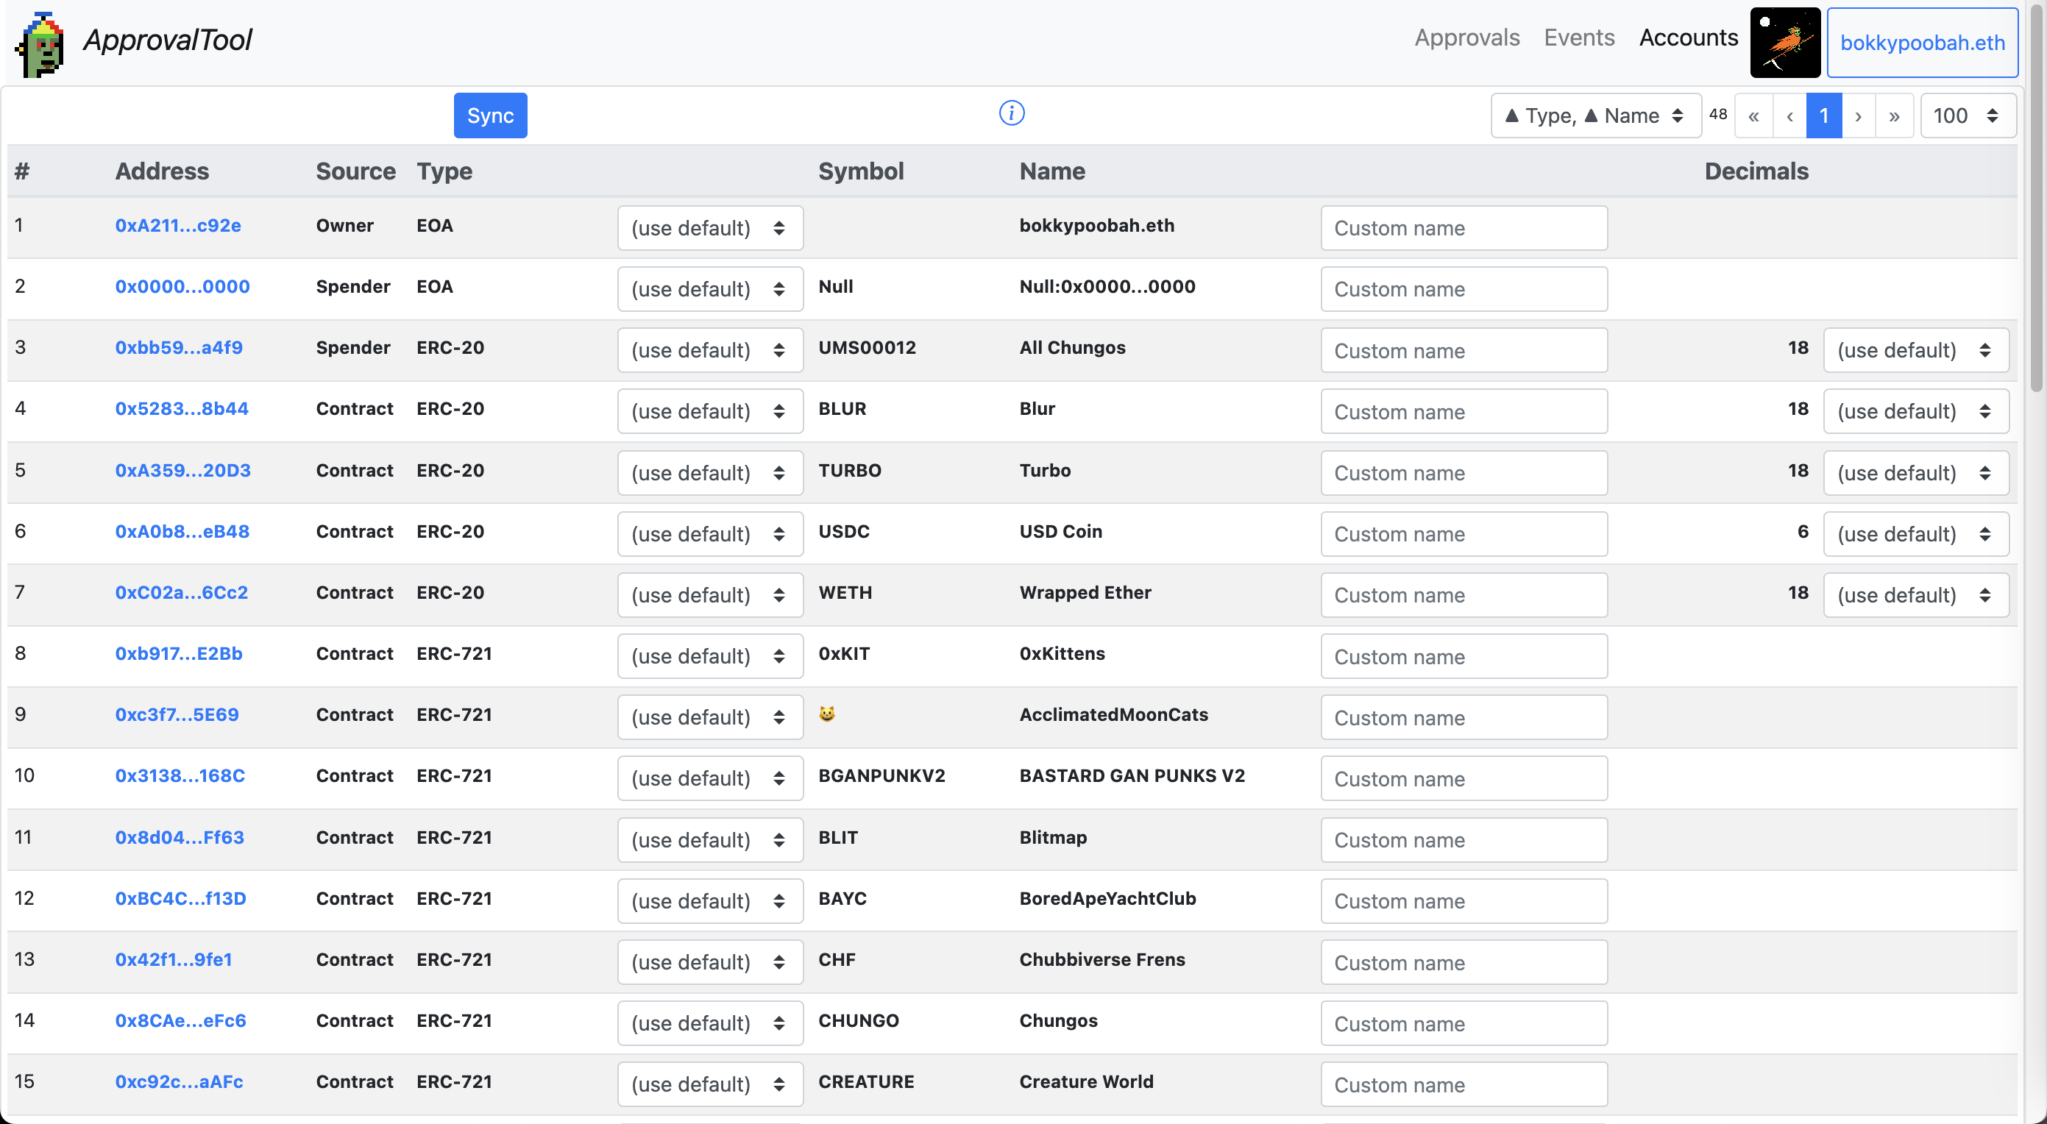Click the sort by Type and Name icon

[x=1590, y=113]
